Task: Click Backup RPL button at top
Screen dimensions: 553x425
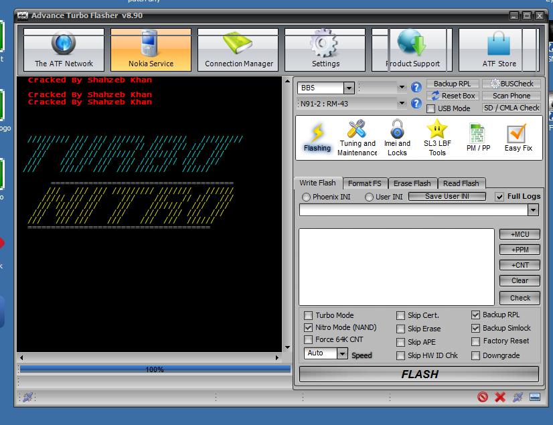Action: point(453,84)
